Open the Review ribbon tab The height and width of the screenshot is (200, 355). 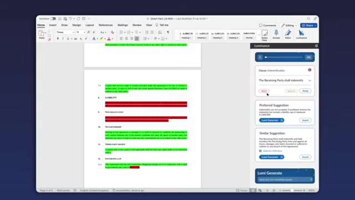pos(137,25)
